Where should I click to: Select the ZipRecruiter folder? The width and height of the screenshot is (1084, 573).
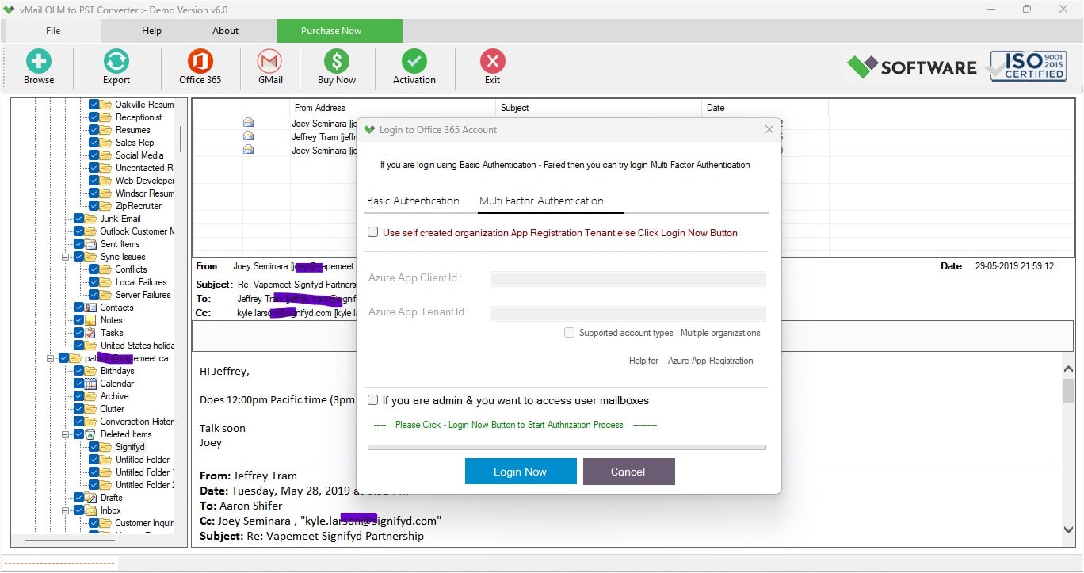point(138,206)
